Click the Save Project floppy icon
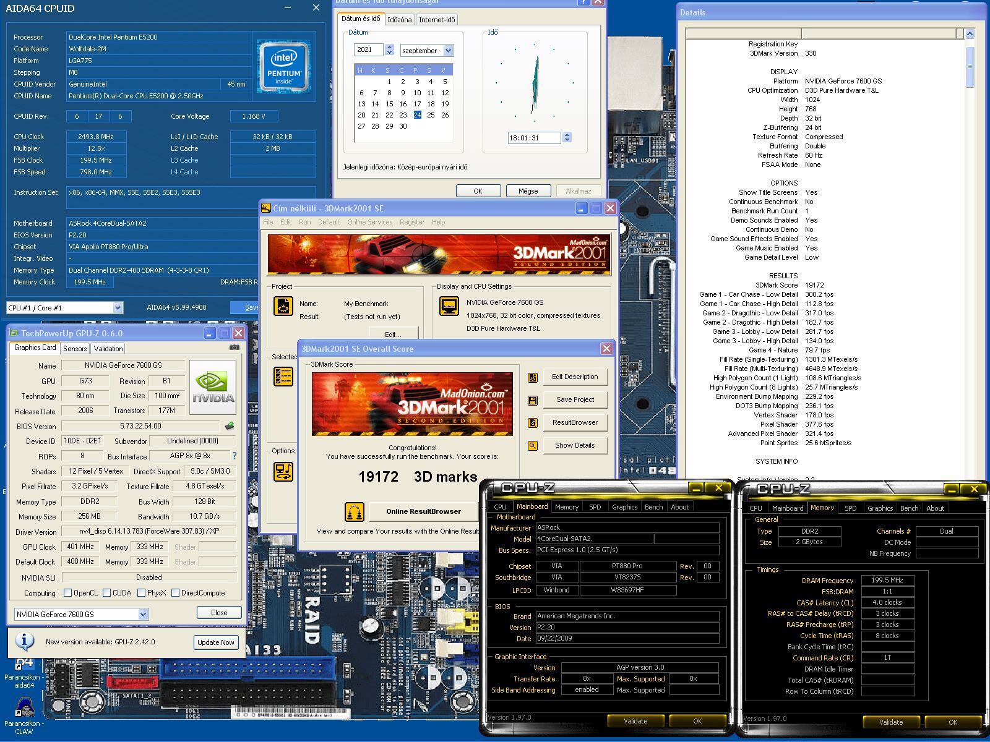 pyautogui.click(x=533, y=400)
